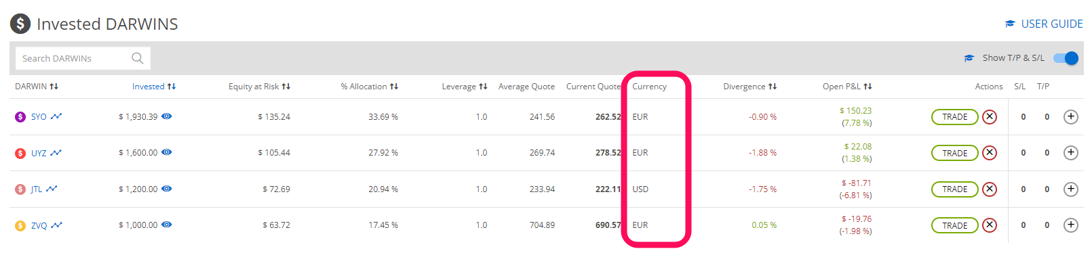
Task: Click TRADE button for SYO
Action: pyautogui.click(x=955, y=117)
